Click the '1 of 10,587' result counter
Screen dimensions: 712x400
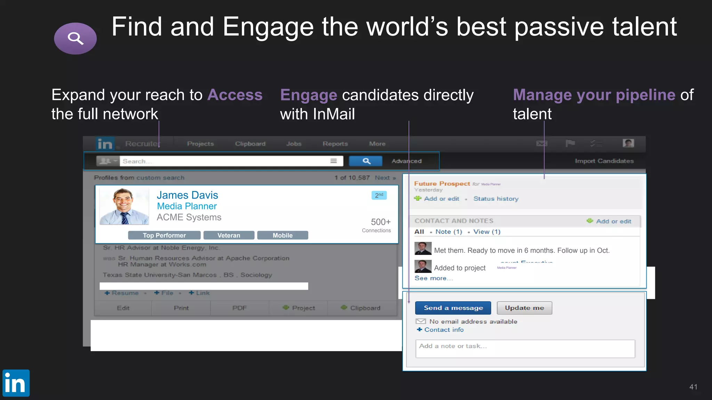click(x=352, y=178)
